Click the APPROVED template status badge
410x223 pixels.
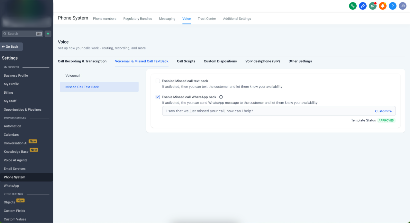[386, 121]
